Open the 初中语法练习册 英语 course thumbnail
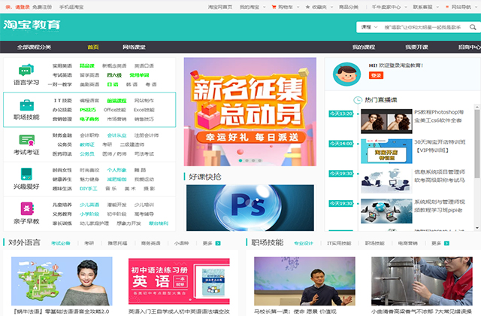This screenshot has height=316, width=481. pyautogui.click(x=179, y=281)
